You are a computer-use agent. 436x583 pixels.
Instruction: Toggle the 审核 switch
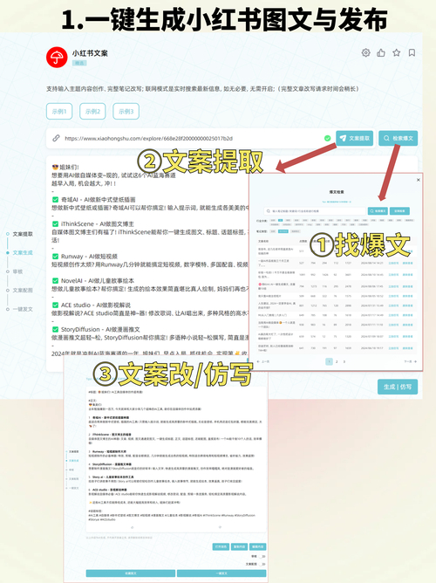tap(262, 557)
